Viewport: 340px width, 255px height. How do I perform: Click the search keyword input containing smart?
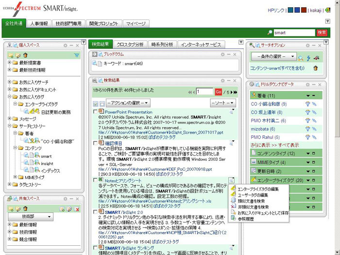coord(294,33)
